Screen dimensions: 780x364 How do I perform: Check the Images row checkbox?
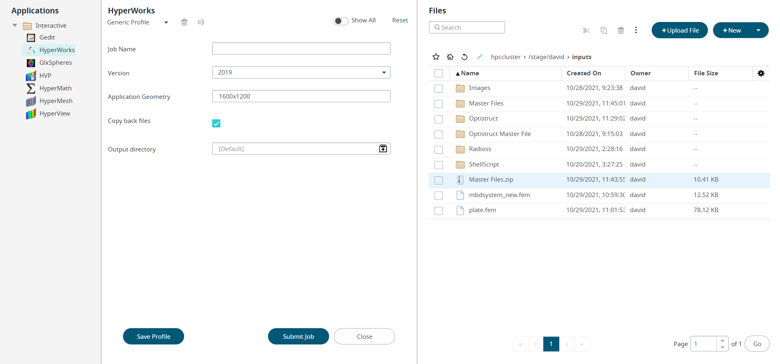439,88
